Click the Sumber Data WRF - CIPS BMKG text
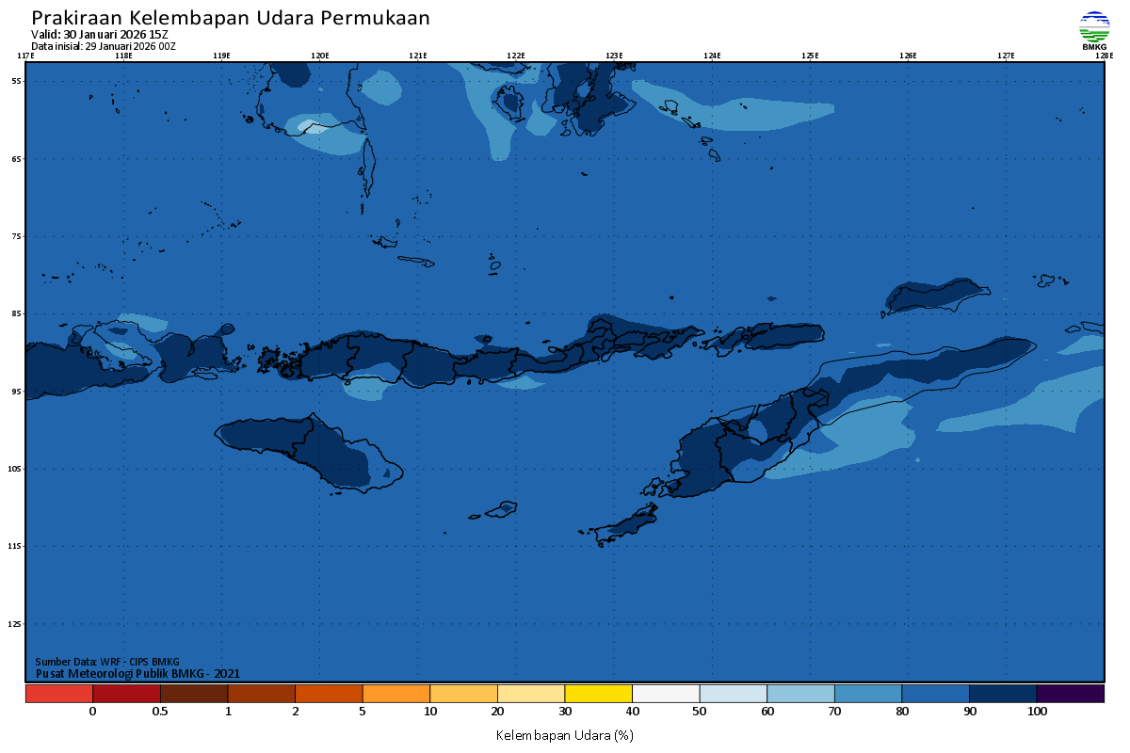This screenshot has height=753, width=1130. point(107,662)
